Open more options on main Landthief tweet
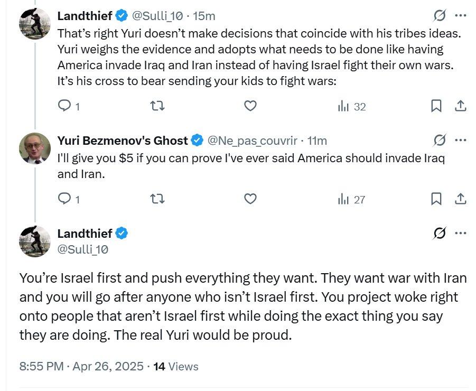 tap(460, 233)
